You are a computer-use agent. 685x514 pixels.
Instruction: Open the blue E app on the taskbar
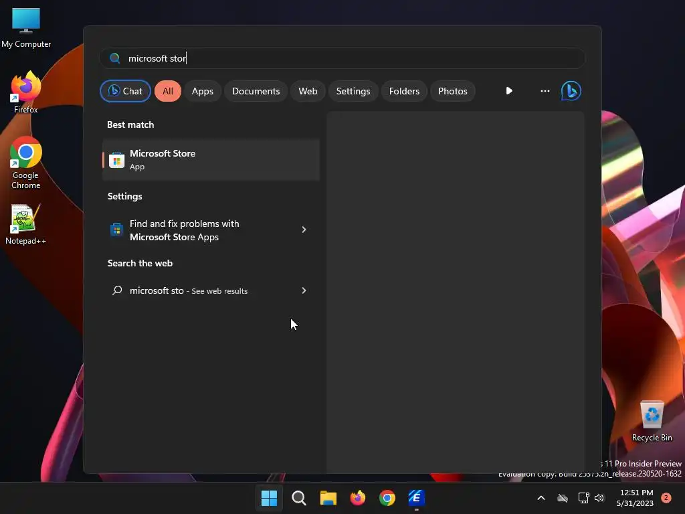[x=416, y=498]
